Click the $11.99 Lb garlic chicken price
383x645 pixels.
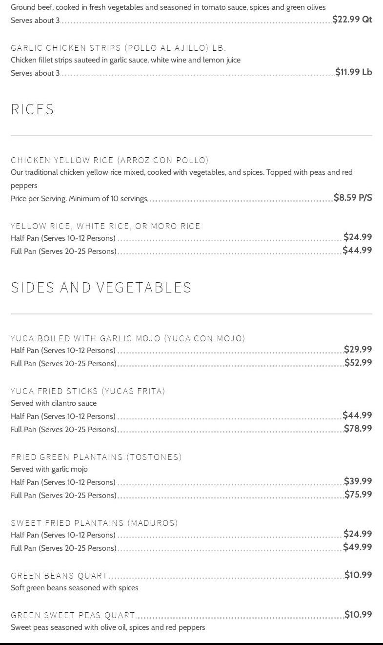[x=353, y=72]
